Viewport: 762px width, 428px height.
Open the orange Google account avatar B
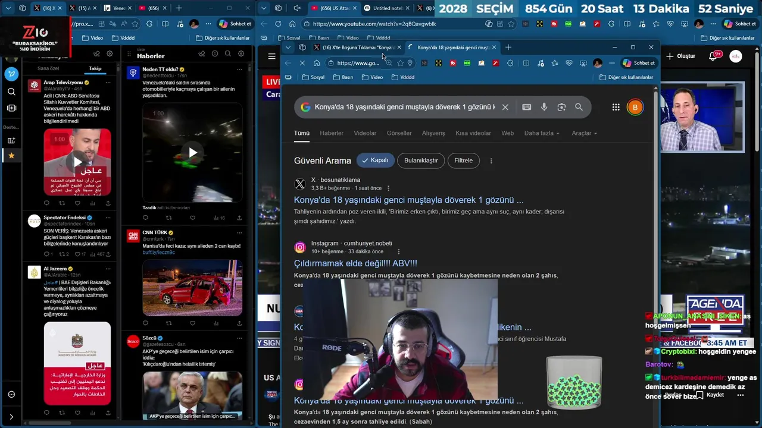pyautogui.click(x=635, y=107)
